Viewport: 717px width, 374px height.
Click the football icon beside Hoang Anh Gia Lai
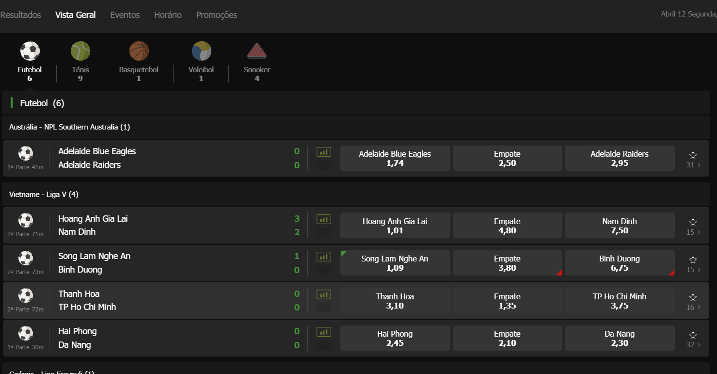click(x=26, y=220)
